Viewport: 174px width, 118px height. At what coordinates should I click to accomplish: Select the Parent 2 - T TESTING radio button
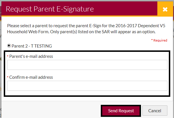[9, 46]
